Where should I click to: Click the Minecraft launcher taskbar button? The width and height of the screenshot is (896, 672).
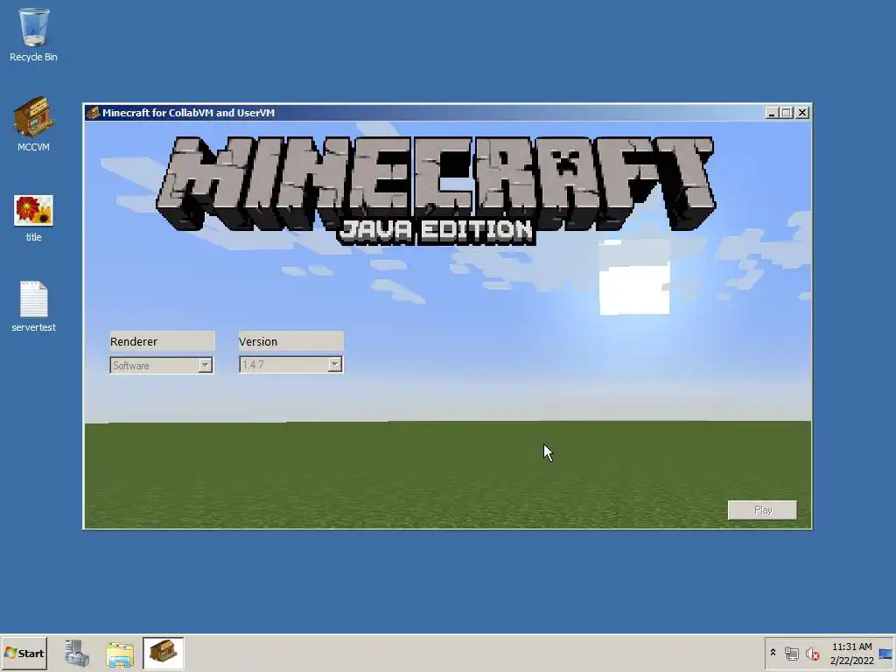click(x=164, y=653)
